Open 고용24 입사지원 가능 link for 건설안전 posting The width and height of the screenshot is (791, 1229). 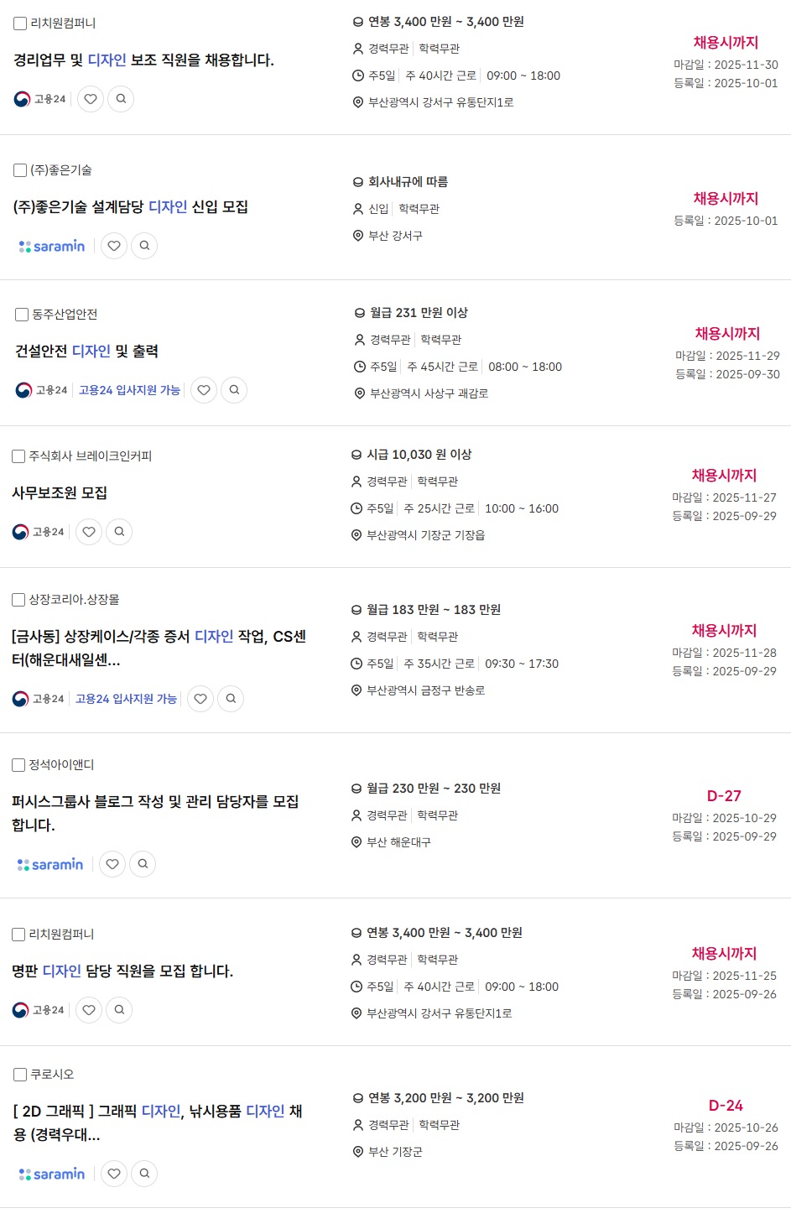click(x=129, y=390)
